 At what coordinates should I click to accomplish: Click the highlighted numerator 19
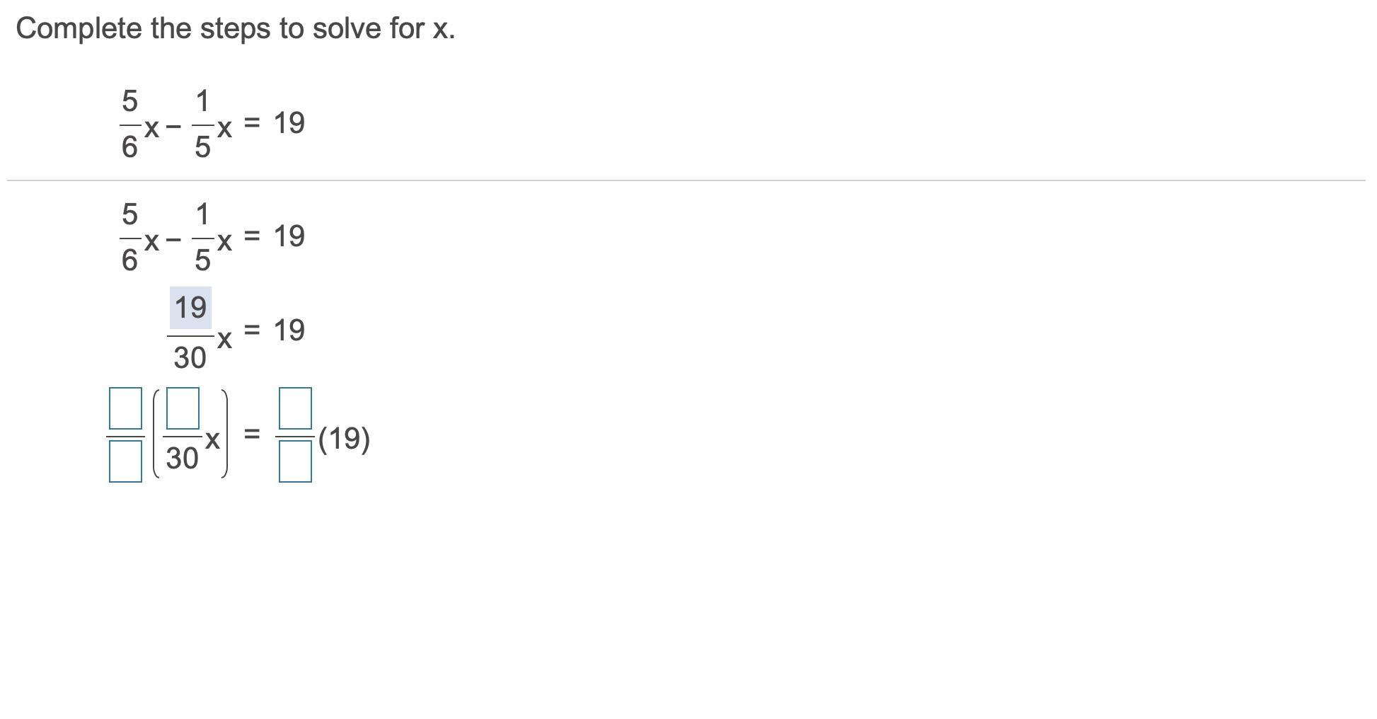[x=190, y=308]
